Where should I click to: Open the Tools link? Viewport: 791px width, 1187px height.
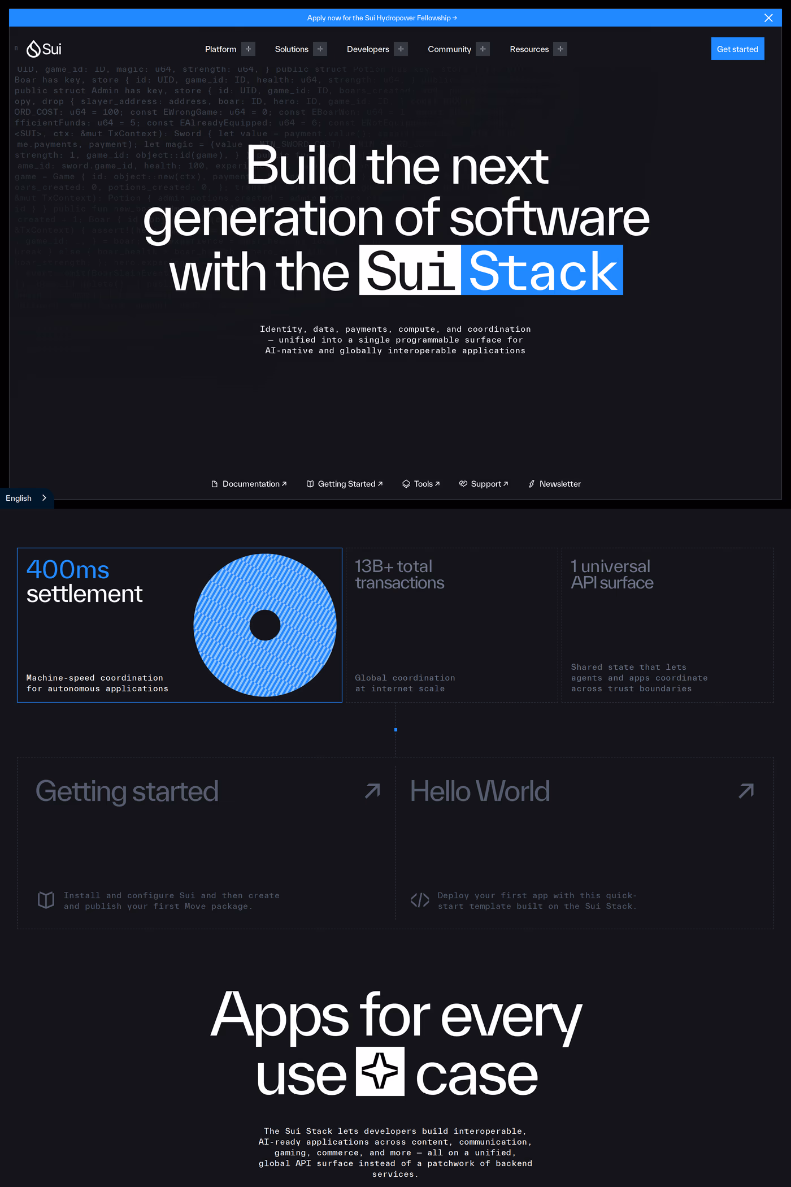(421, 484)
